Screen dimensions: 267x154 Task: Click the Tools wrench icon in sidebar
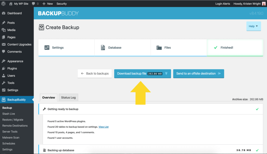click(x=4, y=83)
